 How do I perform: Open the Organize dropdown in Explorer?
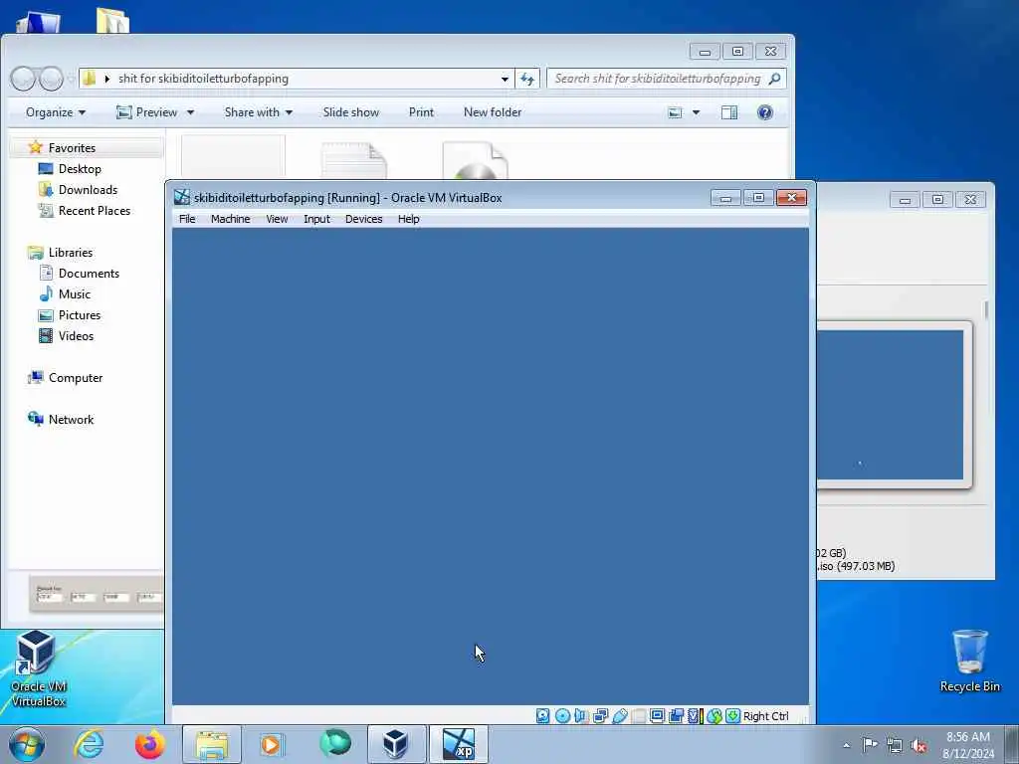click(x=56, y=112)
